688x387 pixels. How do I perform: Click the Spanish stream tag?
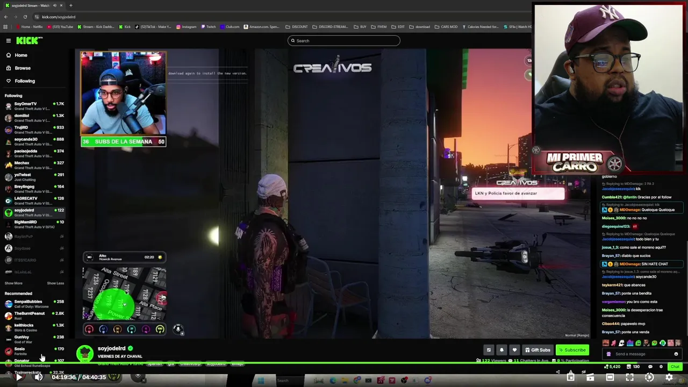pyautogui.click(x=154, y=364)
